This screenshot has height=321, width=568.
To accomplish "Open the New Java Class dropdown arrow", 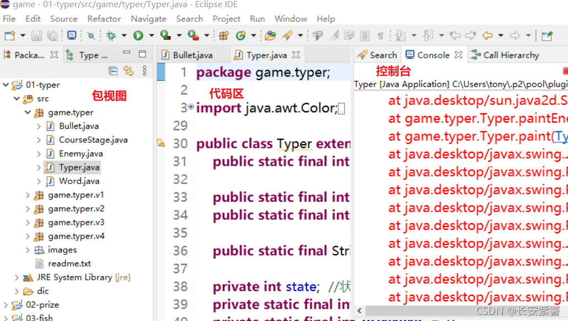I will [253, 35].
